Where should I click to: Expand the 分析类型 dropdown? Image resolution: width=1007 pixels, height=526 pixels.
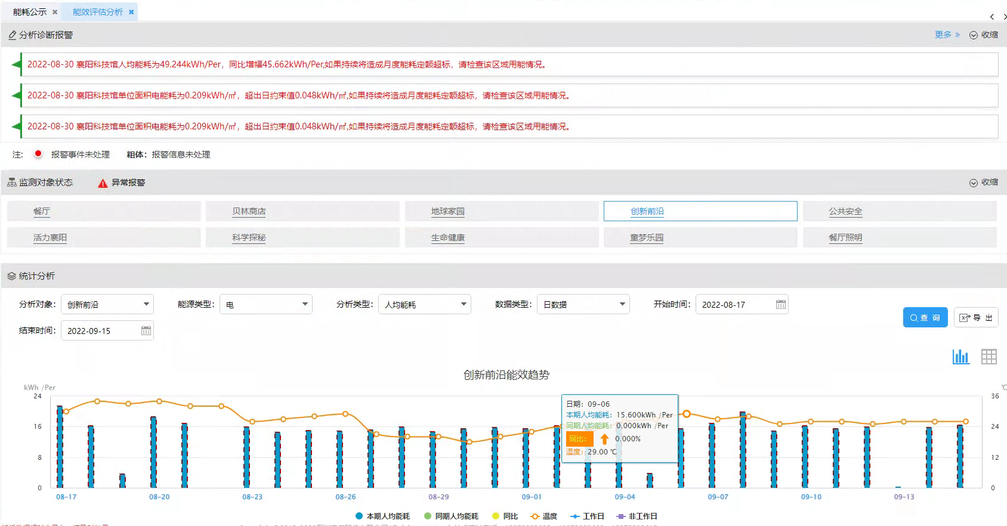click(425, 305)
